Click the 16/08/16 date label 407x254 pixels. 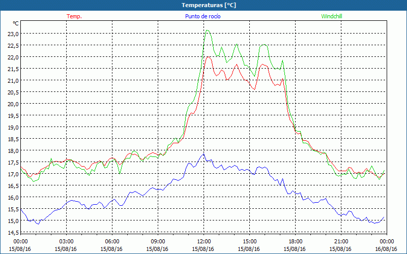387,249
